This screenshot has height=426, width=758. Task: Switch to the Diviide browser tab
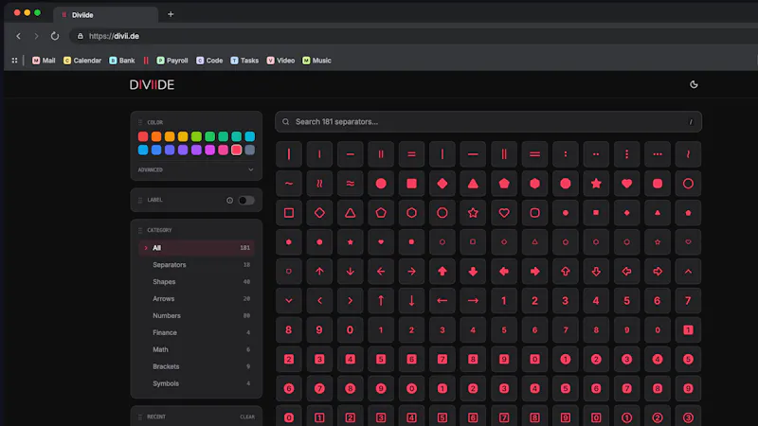coord(105,15)
